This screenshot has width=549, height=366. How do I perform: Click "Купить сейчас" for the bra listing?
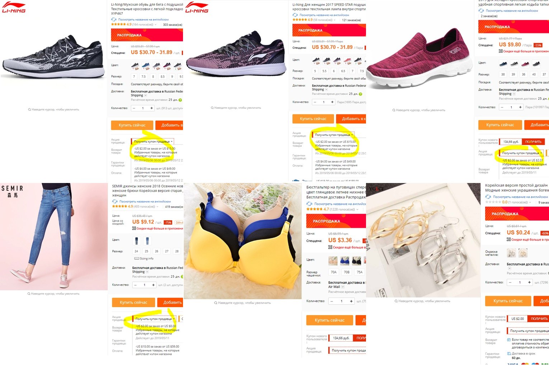pos(329,320)
